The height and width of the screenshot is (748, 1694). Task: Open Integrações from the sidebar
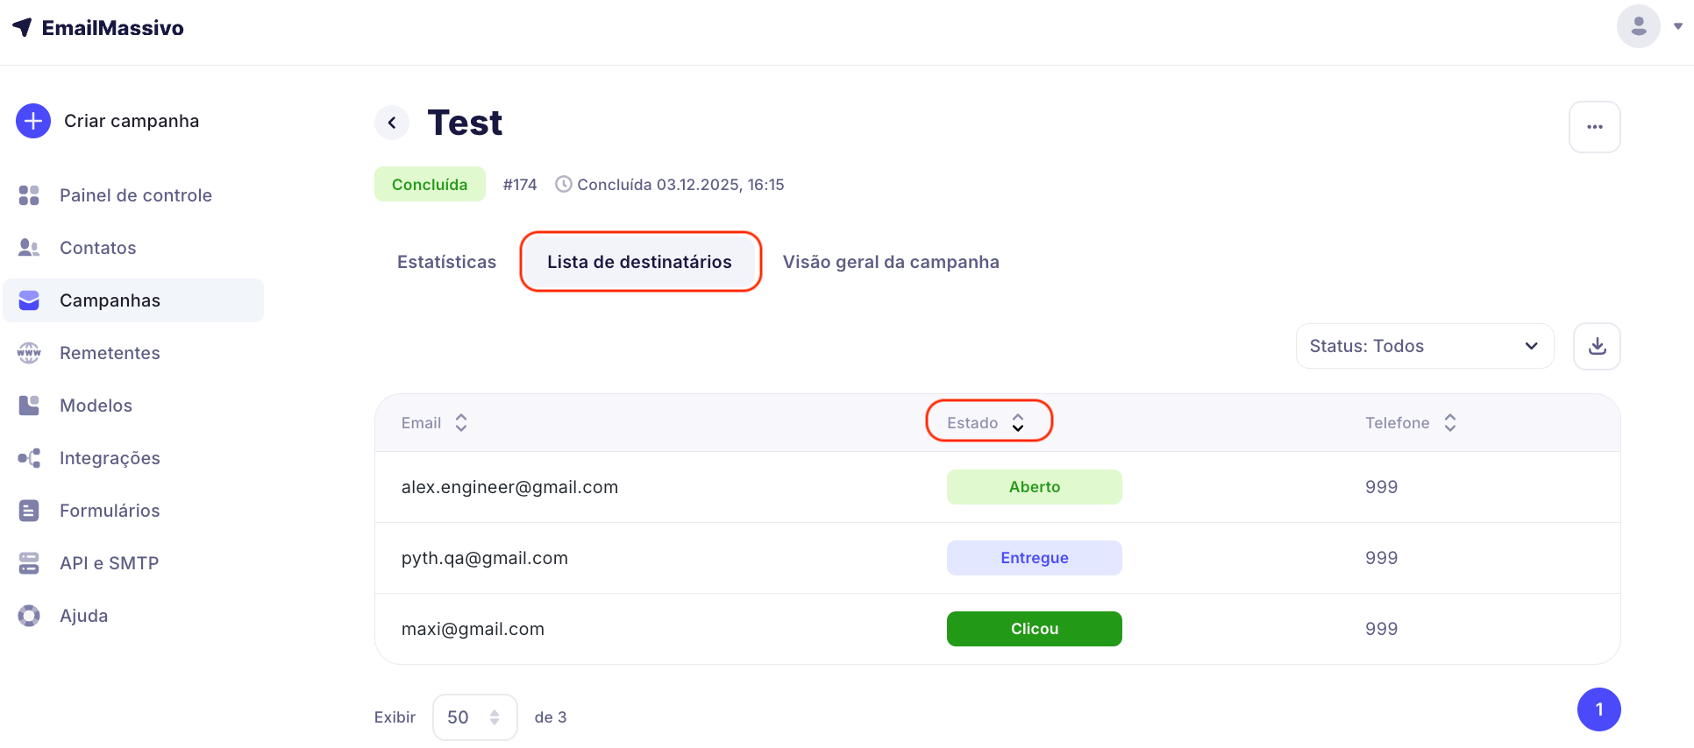[x=110, y=458]
